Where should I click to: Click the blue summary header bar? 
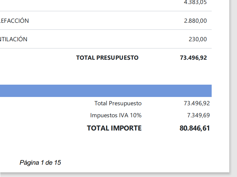105,91
